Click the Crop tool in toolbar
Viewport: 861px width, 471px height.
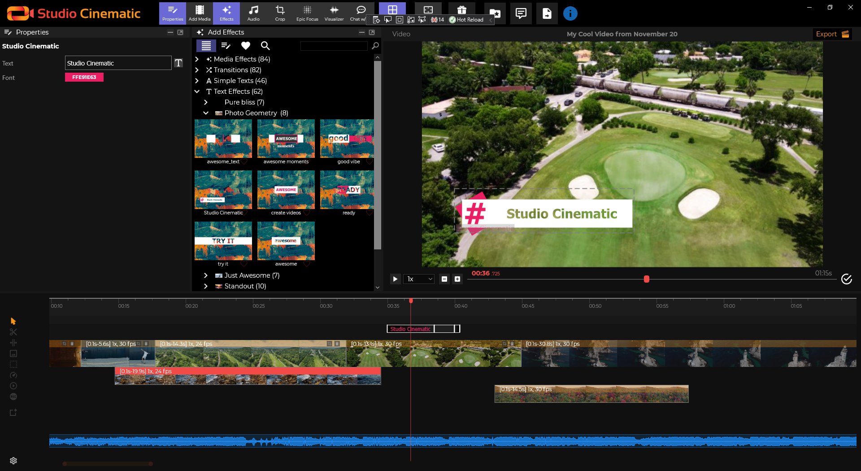pos(280,13)
